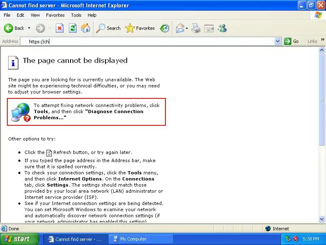Image resolution: width=326 pixels, height=245 pixels.
Task: Open the Tools menu
Action: click(76, 15)
